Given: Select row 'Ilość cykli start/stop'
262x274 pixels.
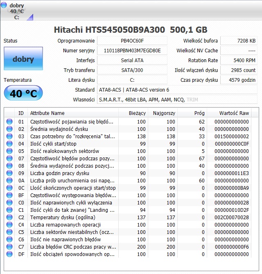Looking at the screenshot, I should (128, 144).
